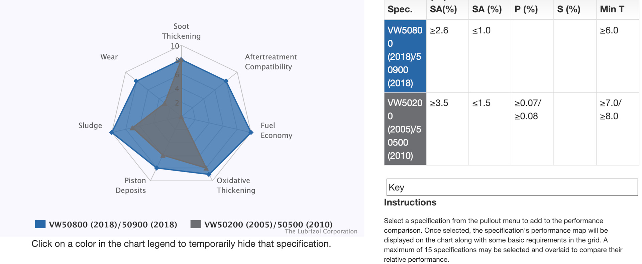Select gray triangle marker on Wear axis
642x264 pixels.
click(x=164, y=104)
